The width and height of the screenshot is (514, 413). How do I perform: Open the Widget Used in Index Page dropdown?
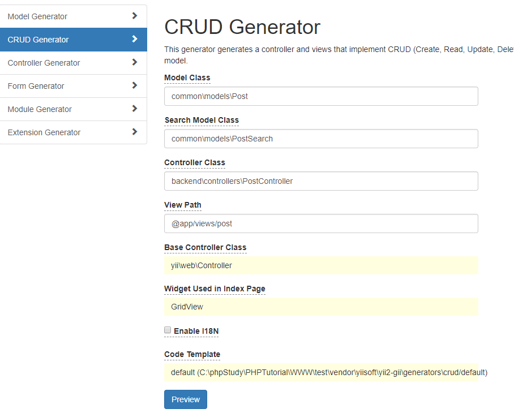(321, 307)
